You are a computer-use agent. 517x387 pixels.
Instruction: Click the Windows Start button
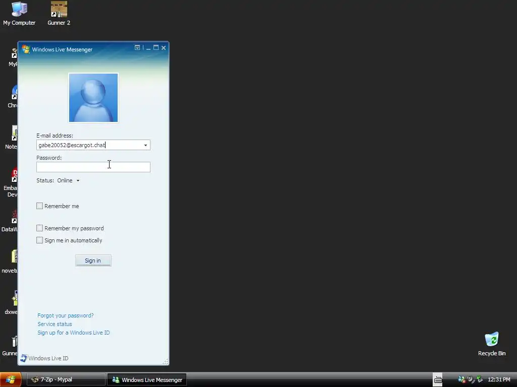tap(11, 380)
